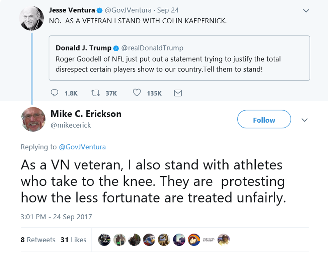This screenshot has height=254, width=328.
Task: Open the quoted Donald J. Trump tweet
Action: coord(179,58)
